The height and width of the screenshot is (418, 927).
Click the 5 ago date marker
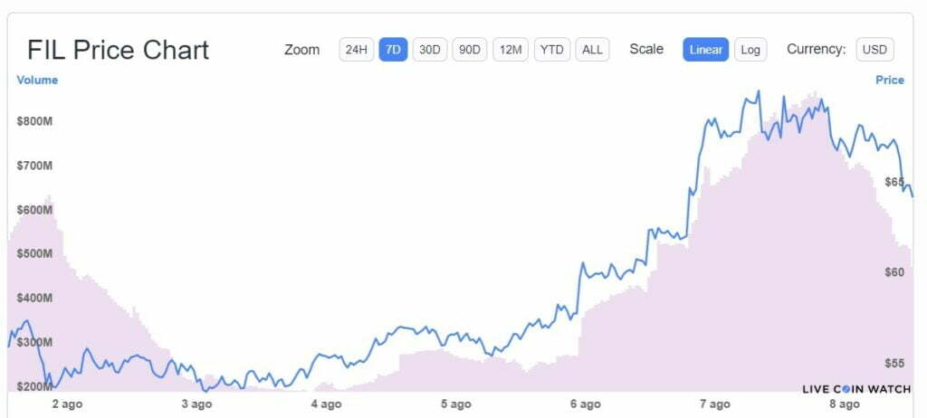pyautogui.click(x=455, y=404)
